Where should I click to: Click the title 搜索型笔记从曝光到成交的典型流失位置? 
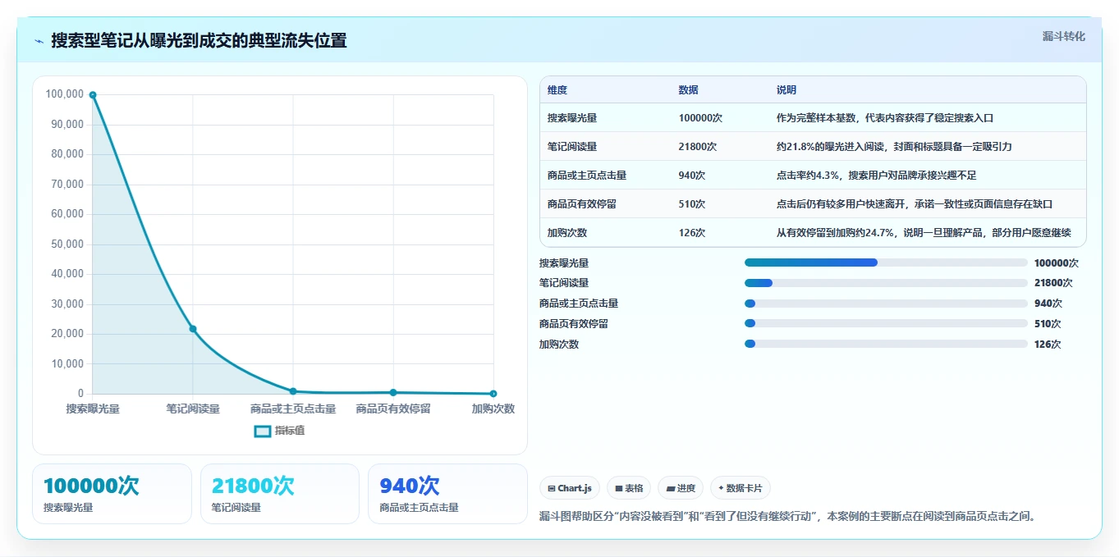[x=199, y=41]
